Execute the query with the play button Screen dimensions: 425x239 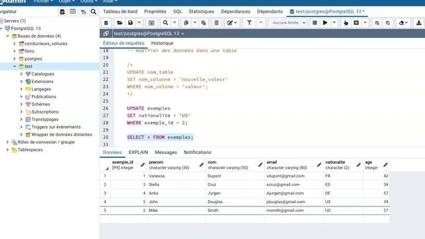[x=325, y=23]
